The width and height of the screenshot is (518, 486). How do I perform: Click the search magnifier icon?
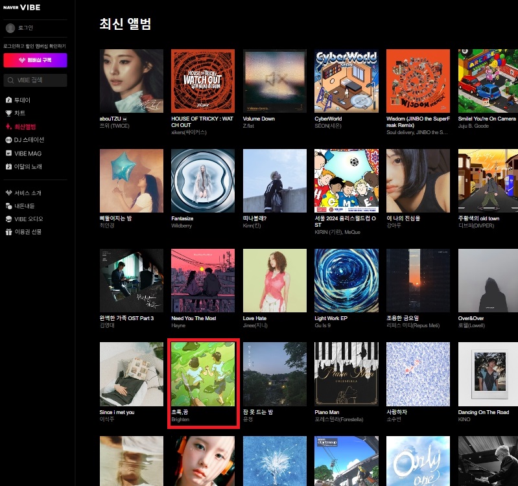[x=10, y=80]
